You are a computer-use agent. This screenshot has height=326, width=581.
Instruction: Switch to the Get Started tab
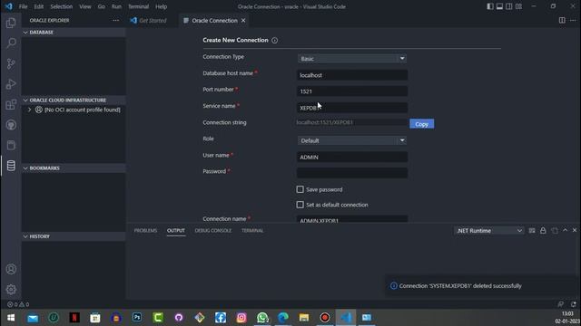(153, 20)
